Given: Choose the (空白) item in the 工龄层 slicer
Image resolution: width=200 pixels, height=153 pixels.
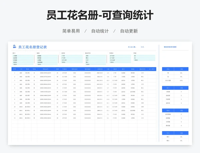Looking at the screenshot, I should 72,63.
